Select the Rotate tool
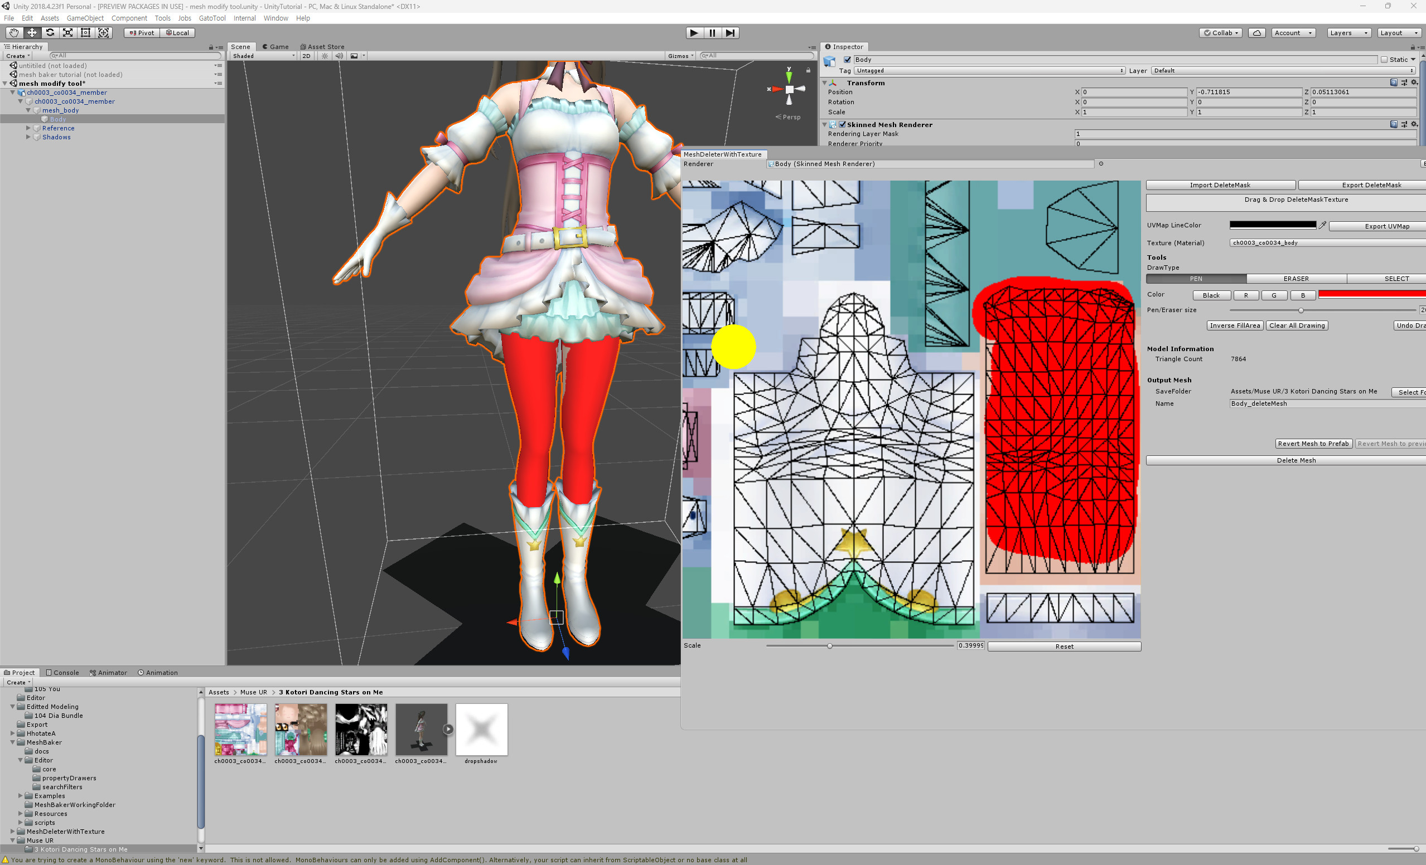1426x865 pixels. point(50,32)
